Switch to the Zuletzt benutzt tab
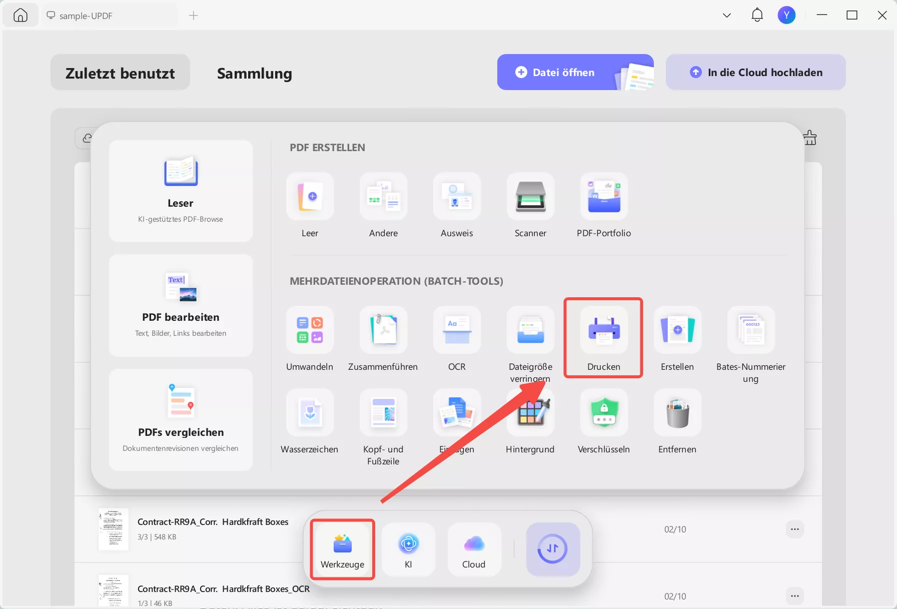This screenshot has height=609, width=897. (x=120, y=73)
